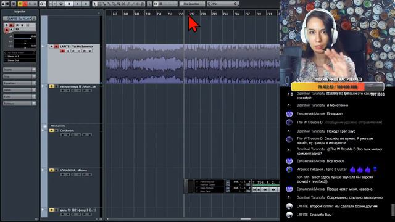Unmute the varagavaraga & Jocum track
395x222 pixels.
click(x=51, y=86)
